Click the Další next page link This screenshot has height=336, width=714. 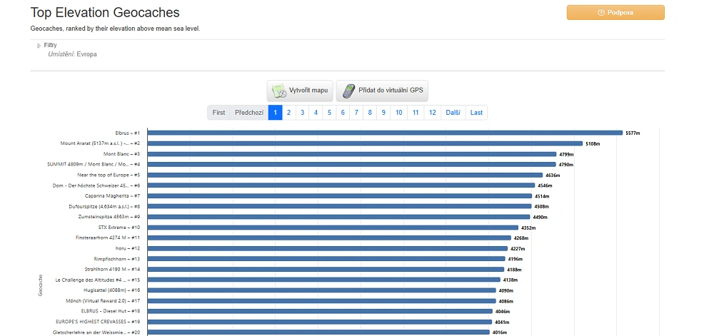tap(453, 113)
